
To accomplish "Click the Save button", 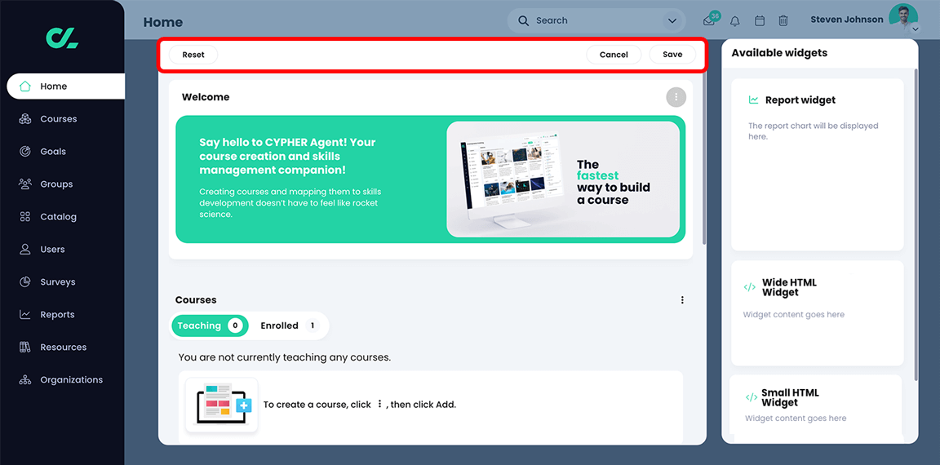I will point(672,55).
